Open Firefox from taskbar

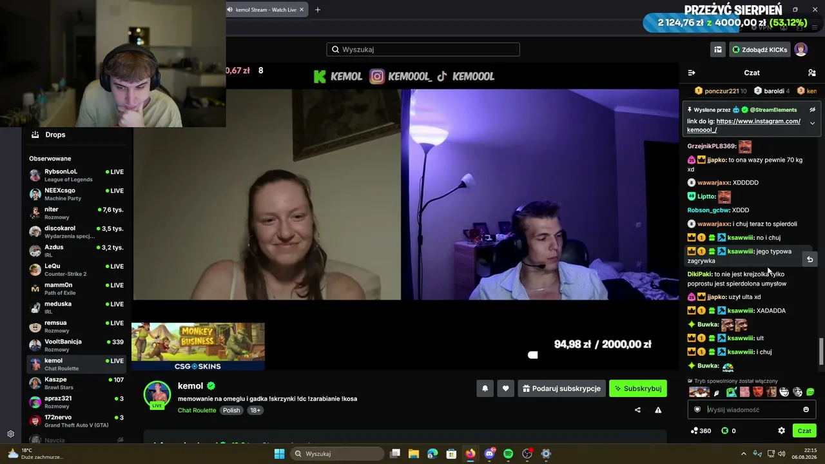point(471,454)
